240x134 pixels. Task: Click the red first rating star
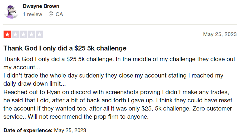click(x=7, y=34)
